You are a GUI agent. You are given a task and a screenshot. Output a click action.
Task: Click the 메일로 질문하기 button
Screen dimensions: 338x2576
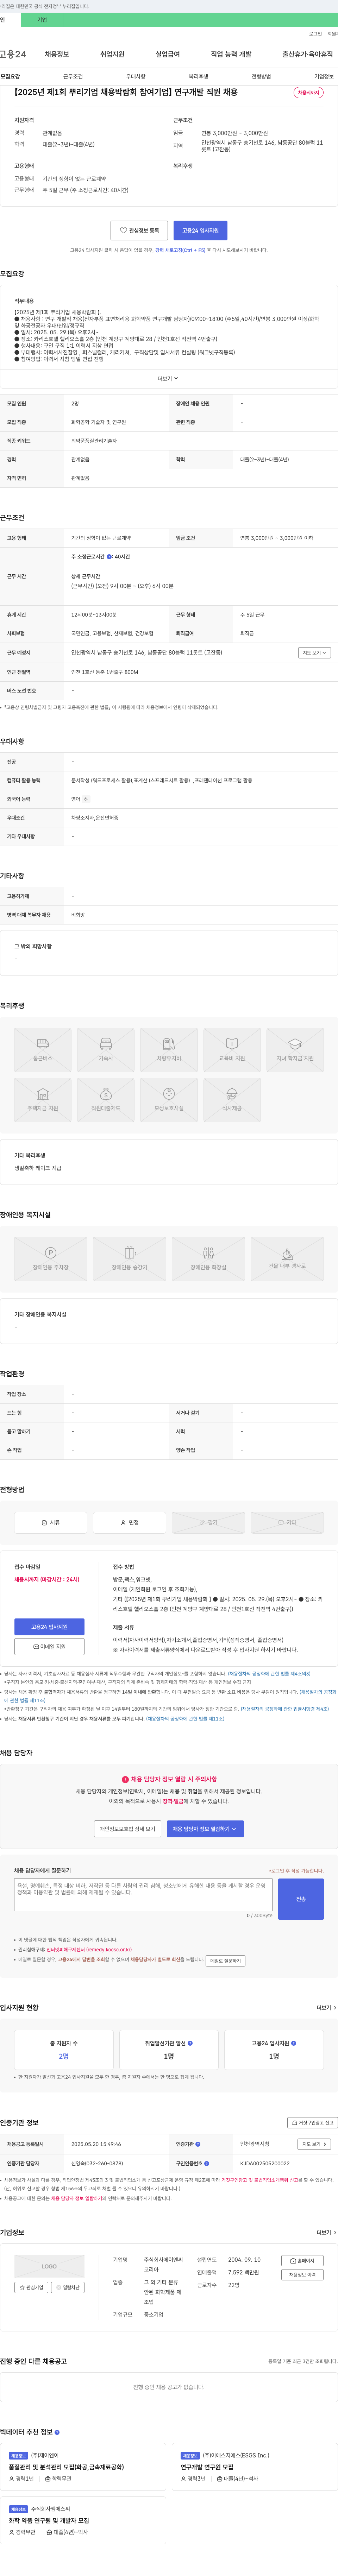pyautogui.click(x=225, y=1961)
